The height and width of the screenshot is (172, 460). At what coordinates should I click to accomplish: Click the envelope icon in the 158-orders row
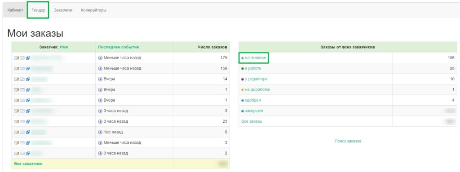click(22, 69)
